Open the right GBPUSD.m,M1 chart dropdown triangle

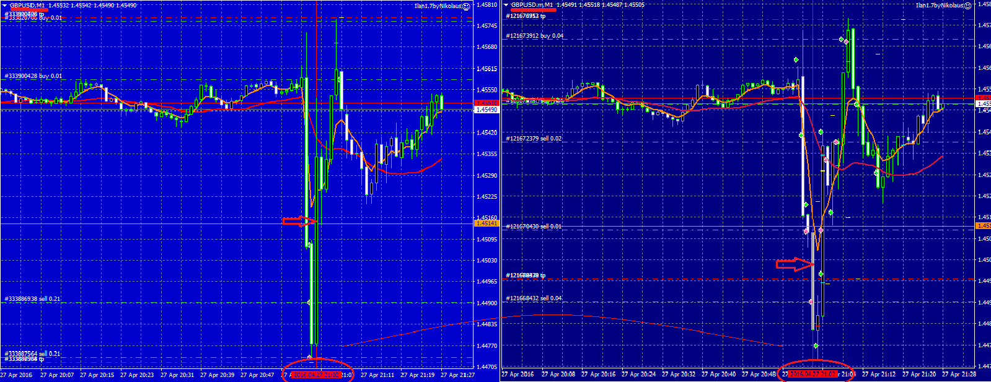point(506,5)
